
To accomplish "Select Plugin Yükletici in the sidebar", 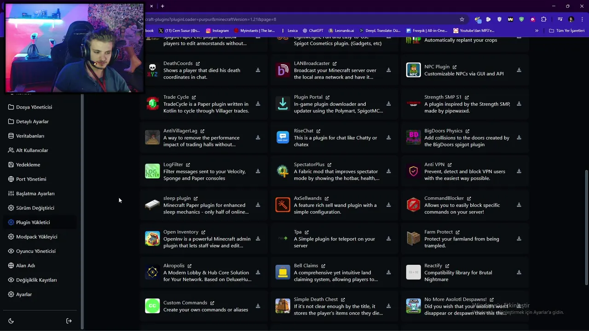I will [x=40, y=222].
